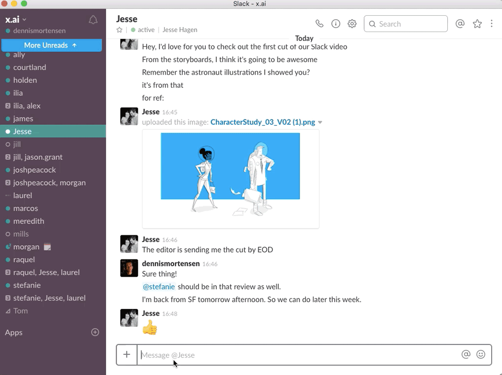Open raquel direct message
502x375 pixels.
[x=53, y=260]
